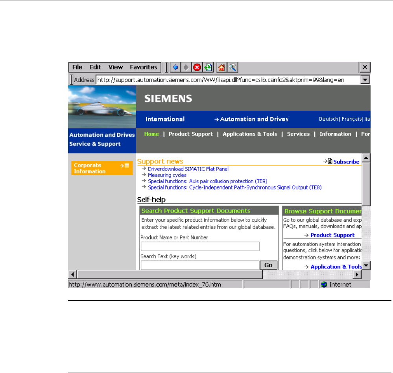Screen dimensions: 393x373
Task: Open the Automation and Drives header link
Action: 254,119
